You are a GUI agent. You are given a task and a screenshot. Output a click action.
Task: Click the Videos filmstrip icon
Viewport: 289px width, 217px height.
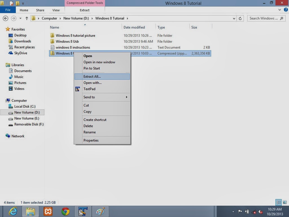click(x=11, y=88)
